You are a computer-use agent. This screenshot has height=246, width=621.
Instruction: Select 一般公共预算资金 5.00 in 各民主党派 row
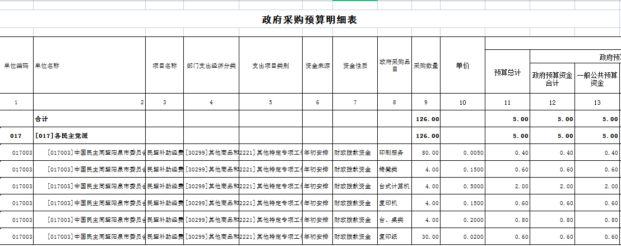click(597, 136)
